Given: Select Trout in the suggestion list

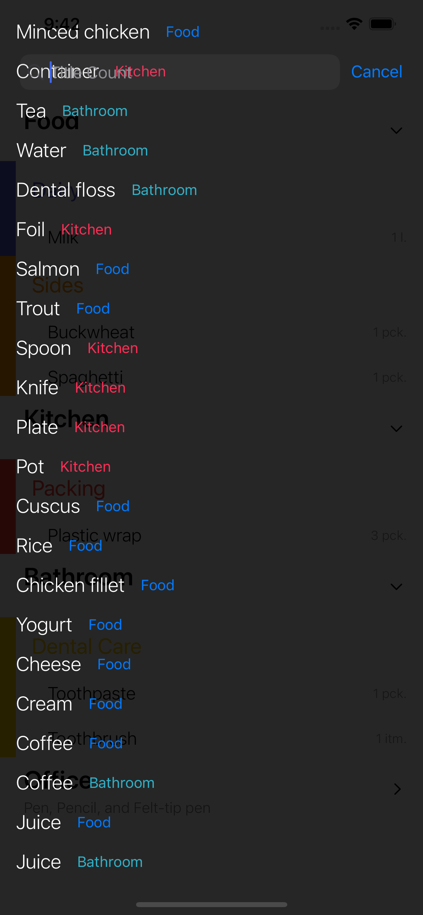Looking at the screenshot, I should tap(38, 309).
